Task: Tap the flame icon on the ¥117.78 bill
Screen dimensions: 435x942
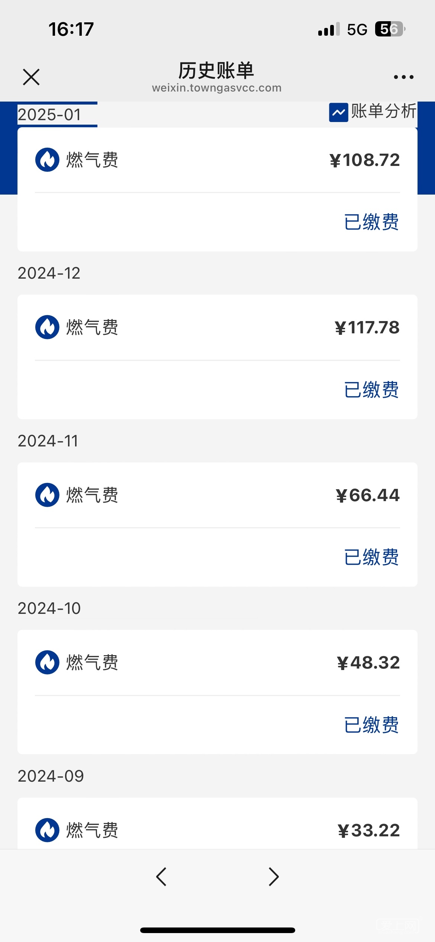Action: (47, 327)
